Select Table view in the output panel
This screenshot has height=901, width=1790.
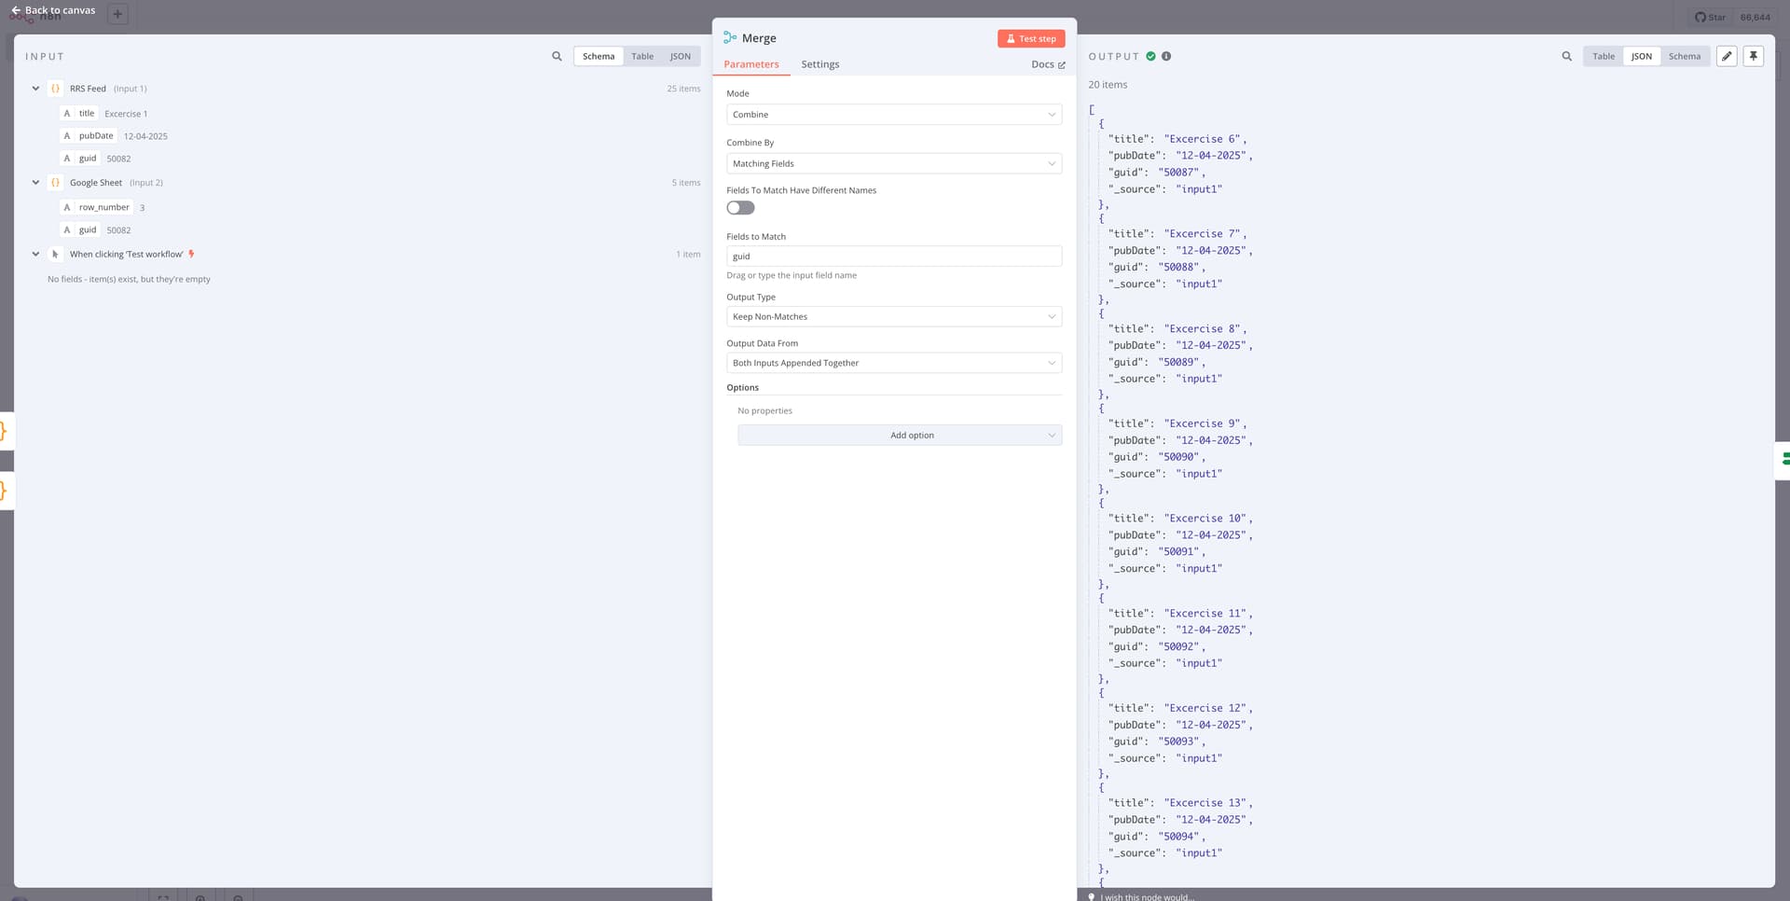(1604, 56)
